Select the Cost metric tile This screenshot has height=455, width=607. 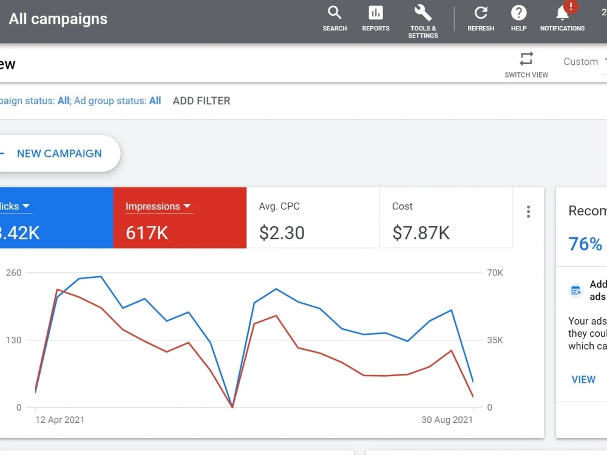tap(446, 217)
